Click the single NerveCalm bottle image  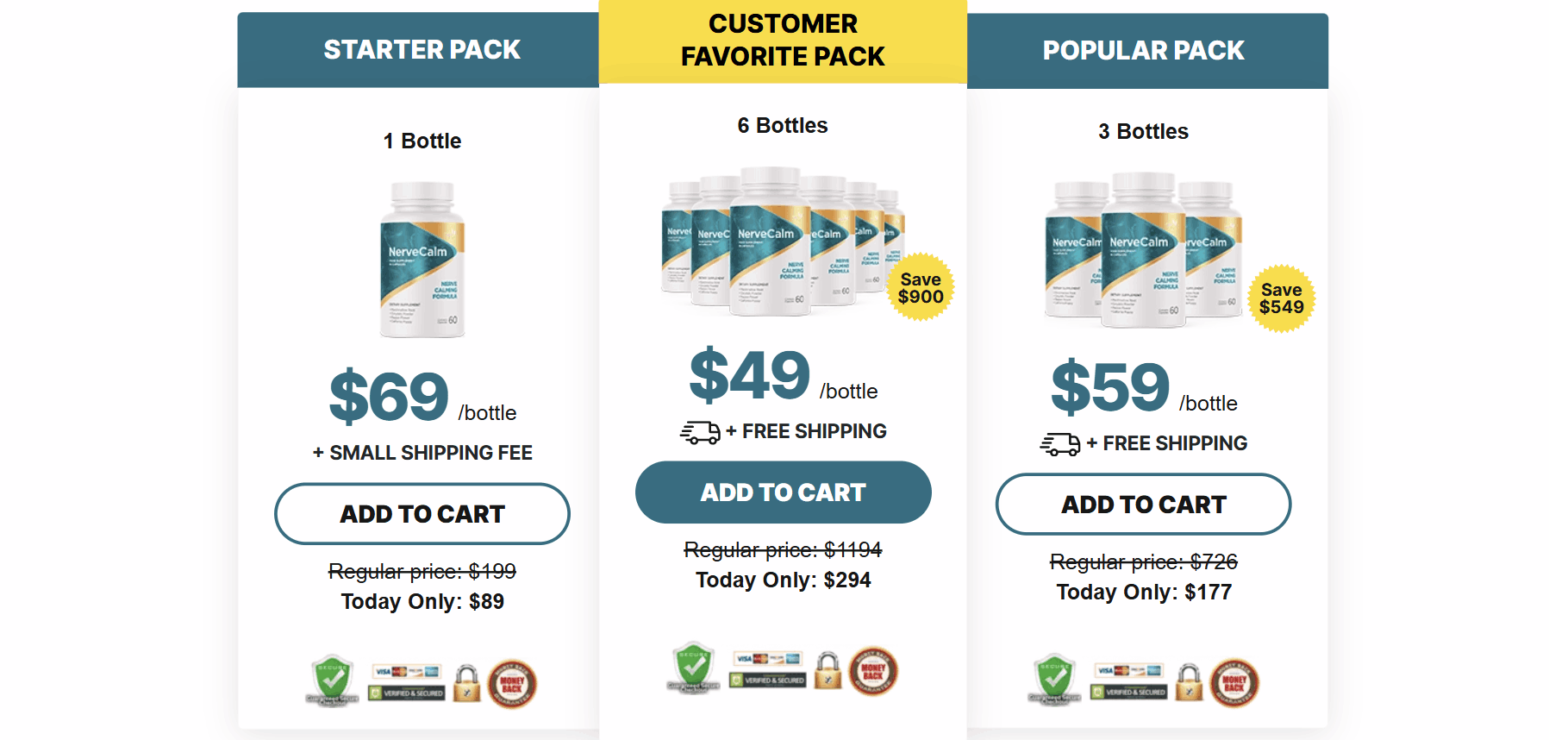click(422, 260)
